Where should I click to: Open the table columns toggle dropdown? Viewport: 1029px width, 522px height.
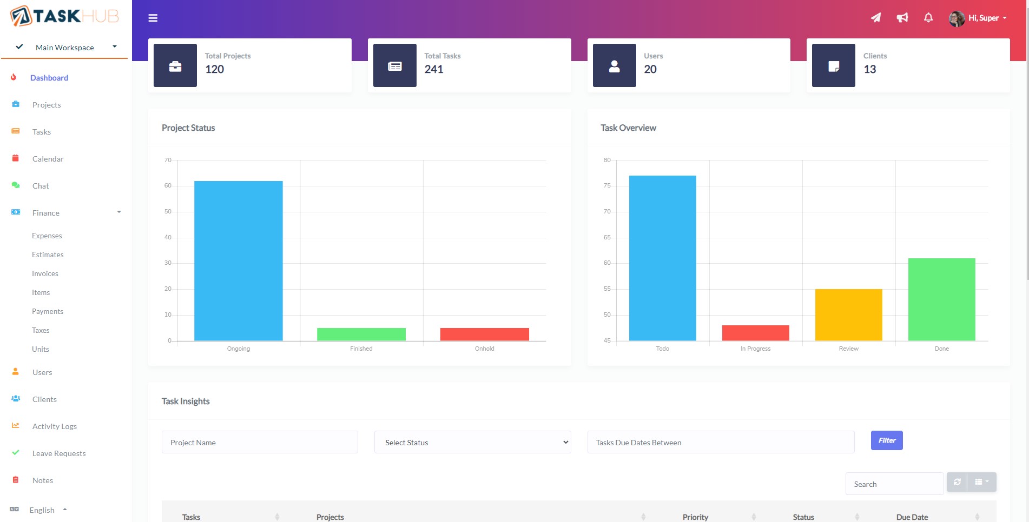coord(981,482)
